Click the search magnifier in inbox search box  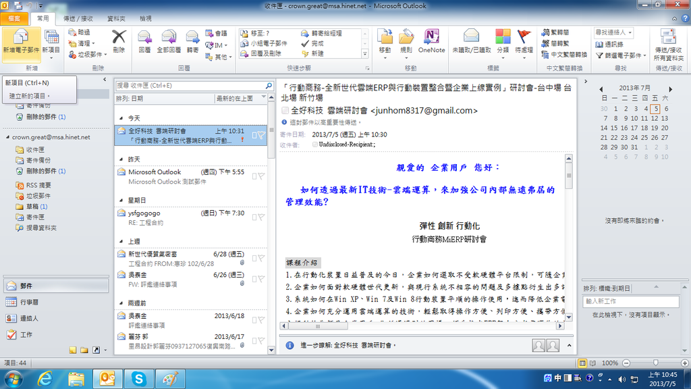269,86
